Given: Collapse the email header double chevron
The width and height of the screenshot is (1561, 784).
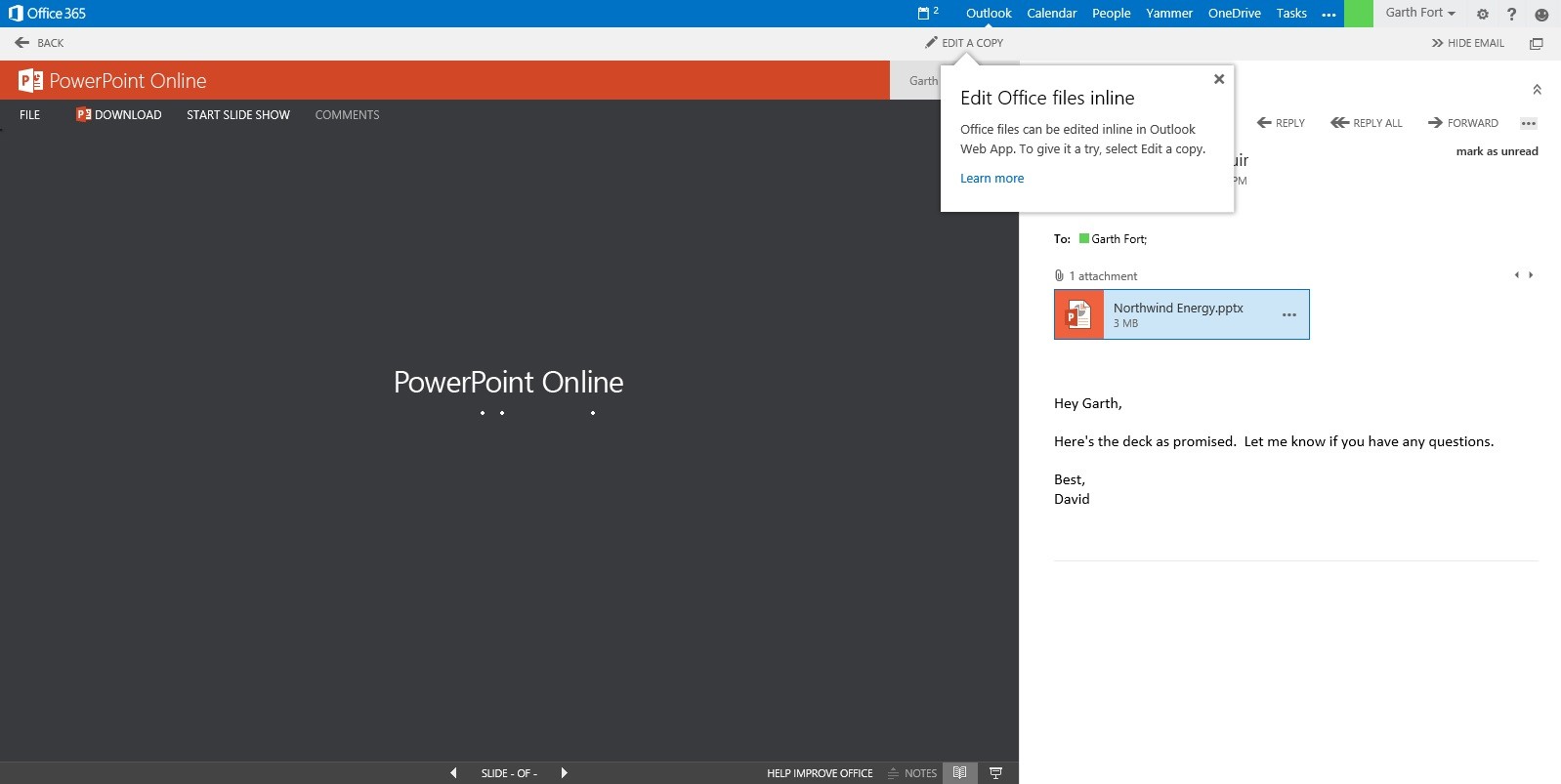Looking at the screenshot, I should (x=1537, y=90).
